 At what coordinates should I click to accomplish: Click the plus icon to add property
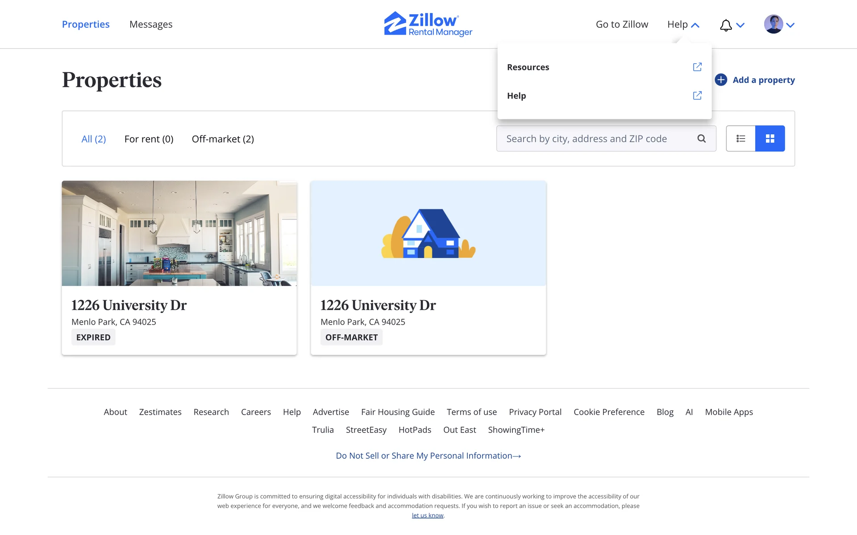pyautogui.click(x=721, y=80)
